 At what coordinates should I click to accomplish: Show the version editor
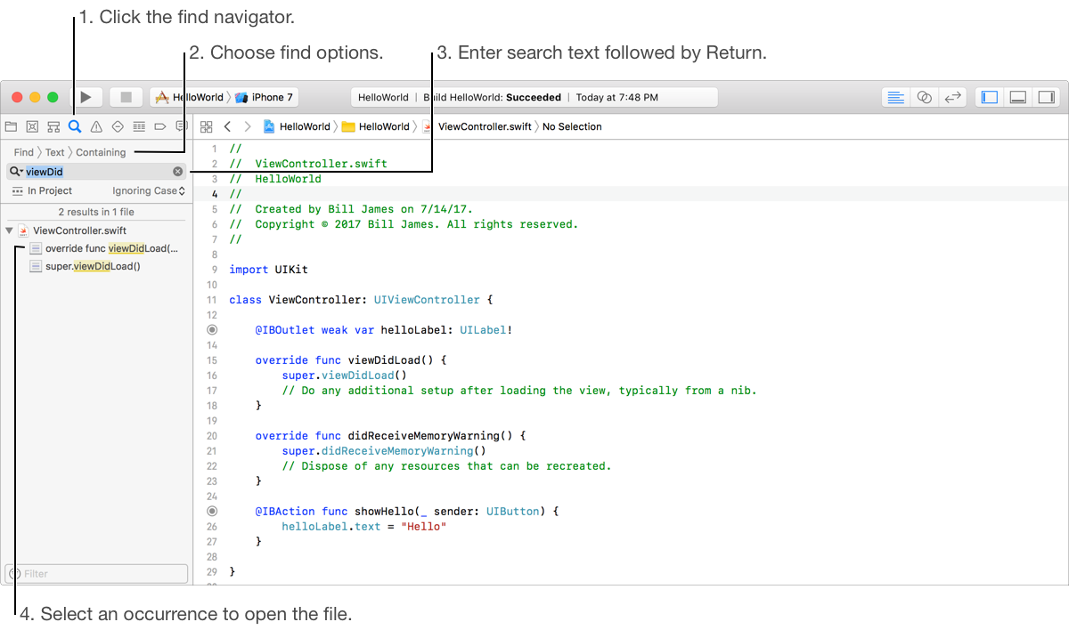point(952,97)
